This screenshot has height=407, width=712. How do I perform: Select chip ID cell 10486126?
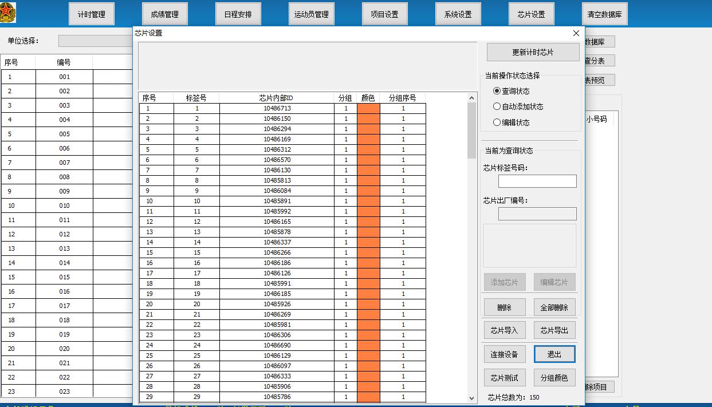277,273
